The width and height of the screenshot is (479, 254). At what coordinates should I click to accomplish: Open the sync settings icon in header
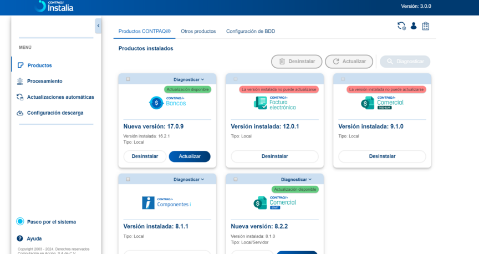coord(401,26)
